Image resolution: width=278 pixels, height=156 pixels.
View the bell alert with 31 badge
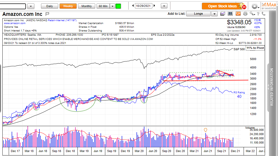coord(242,6)
